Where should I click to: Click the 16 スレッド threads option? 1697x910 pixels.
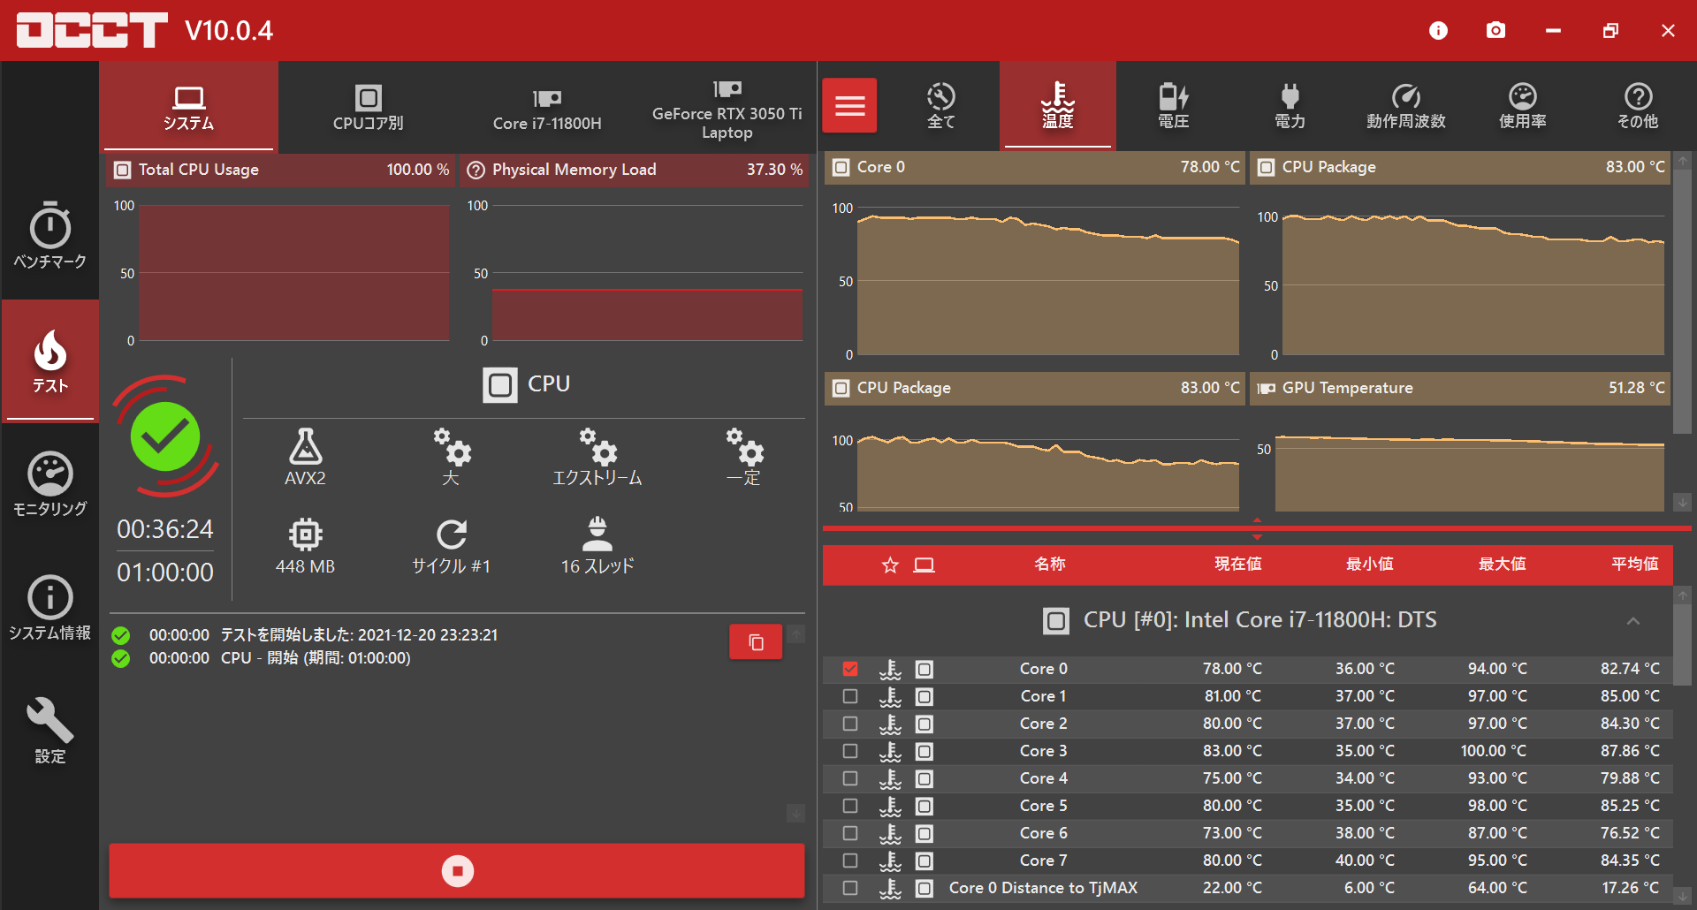(597, 546)
